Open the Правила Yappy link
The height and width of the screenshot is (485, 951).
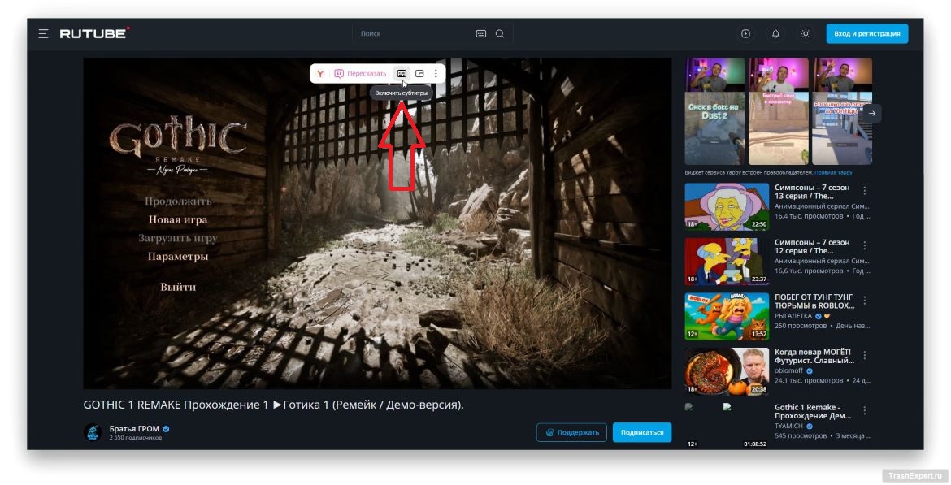pos(833,173)
